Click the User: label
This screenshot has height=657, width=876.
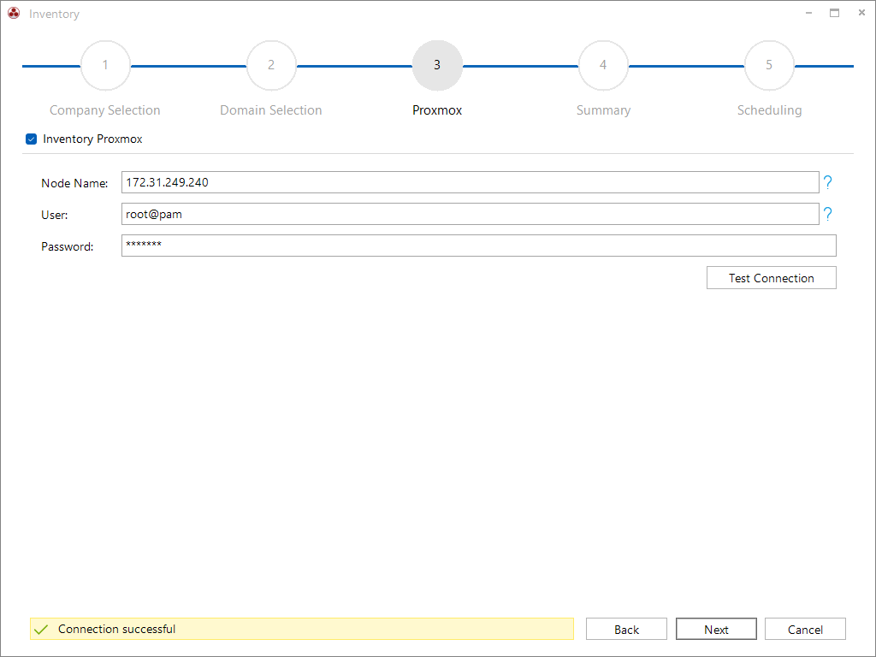click(x=55, y=215)
